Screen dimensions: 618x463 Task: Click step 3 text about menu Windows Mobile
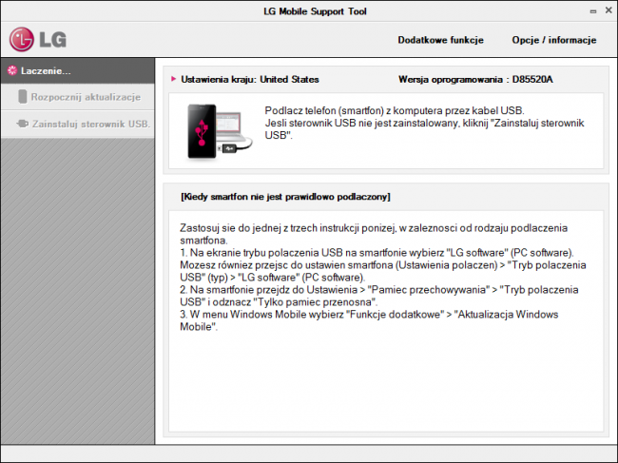pos(369,320)
